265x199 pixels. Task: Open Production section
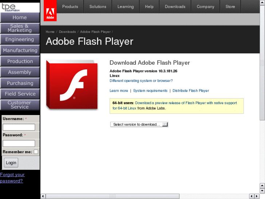click(x=20, y=61)
